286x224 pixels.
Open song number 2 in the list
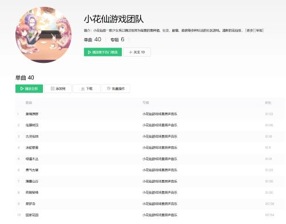point(32,125)
